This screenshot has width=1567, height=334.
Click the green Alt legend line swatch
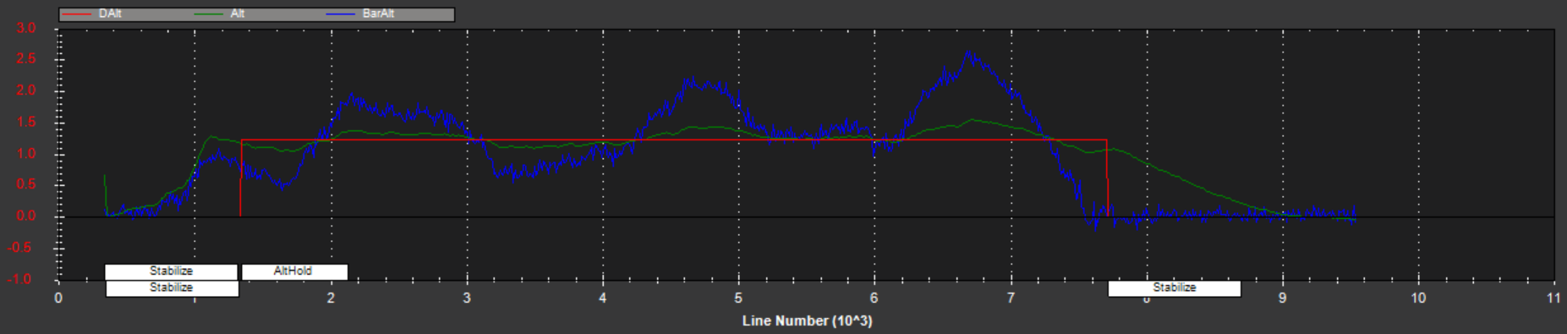click(x=210, y=14)
